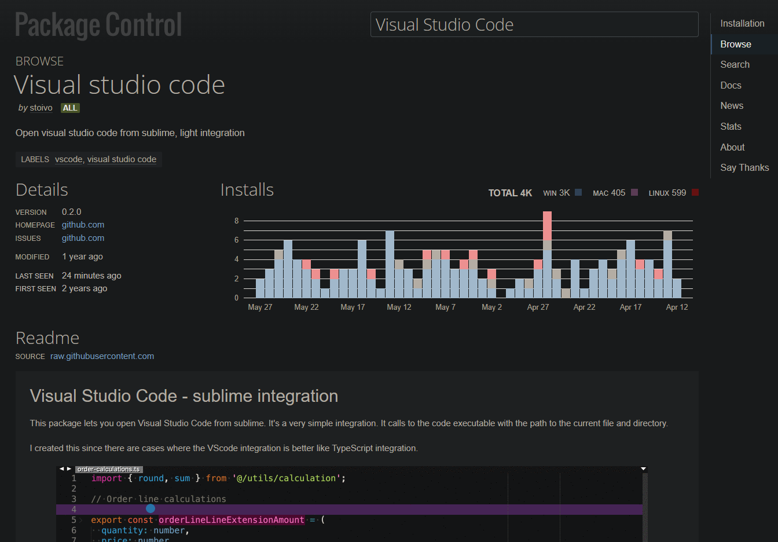Click the WIN legend color swatch
778x542 pixels.
coord(578,192)
